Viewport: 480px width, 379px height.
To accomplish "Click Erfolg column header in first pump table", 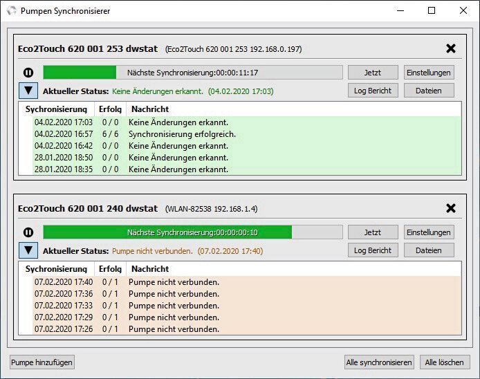I will point(110,109).
